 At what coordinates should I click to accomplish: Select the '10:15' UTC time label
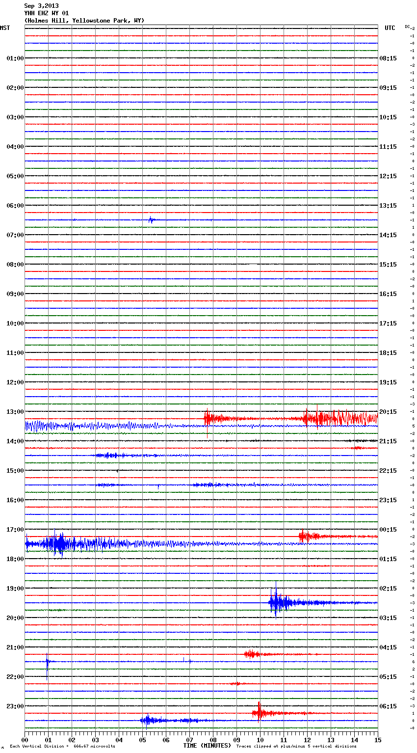[388, 117]
